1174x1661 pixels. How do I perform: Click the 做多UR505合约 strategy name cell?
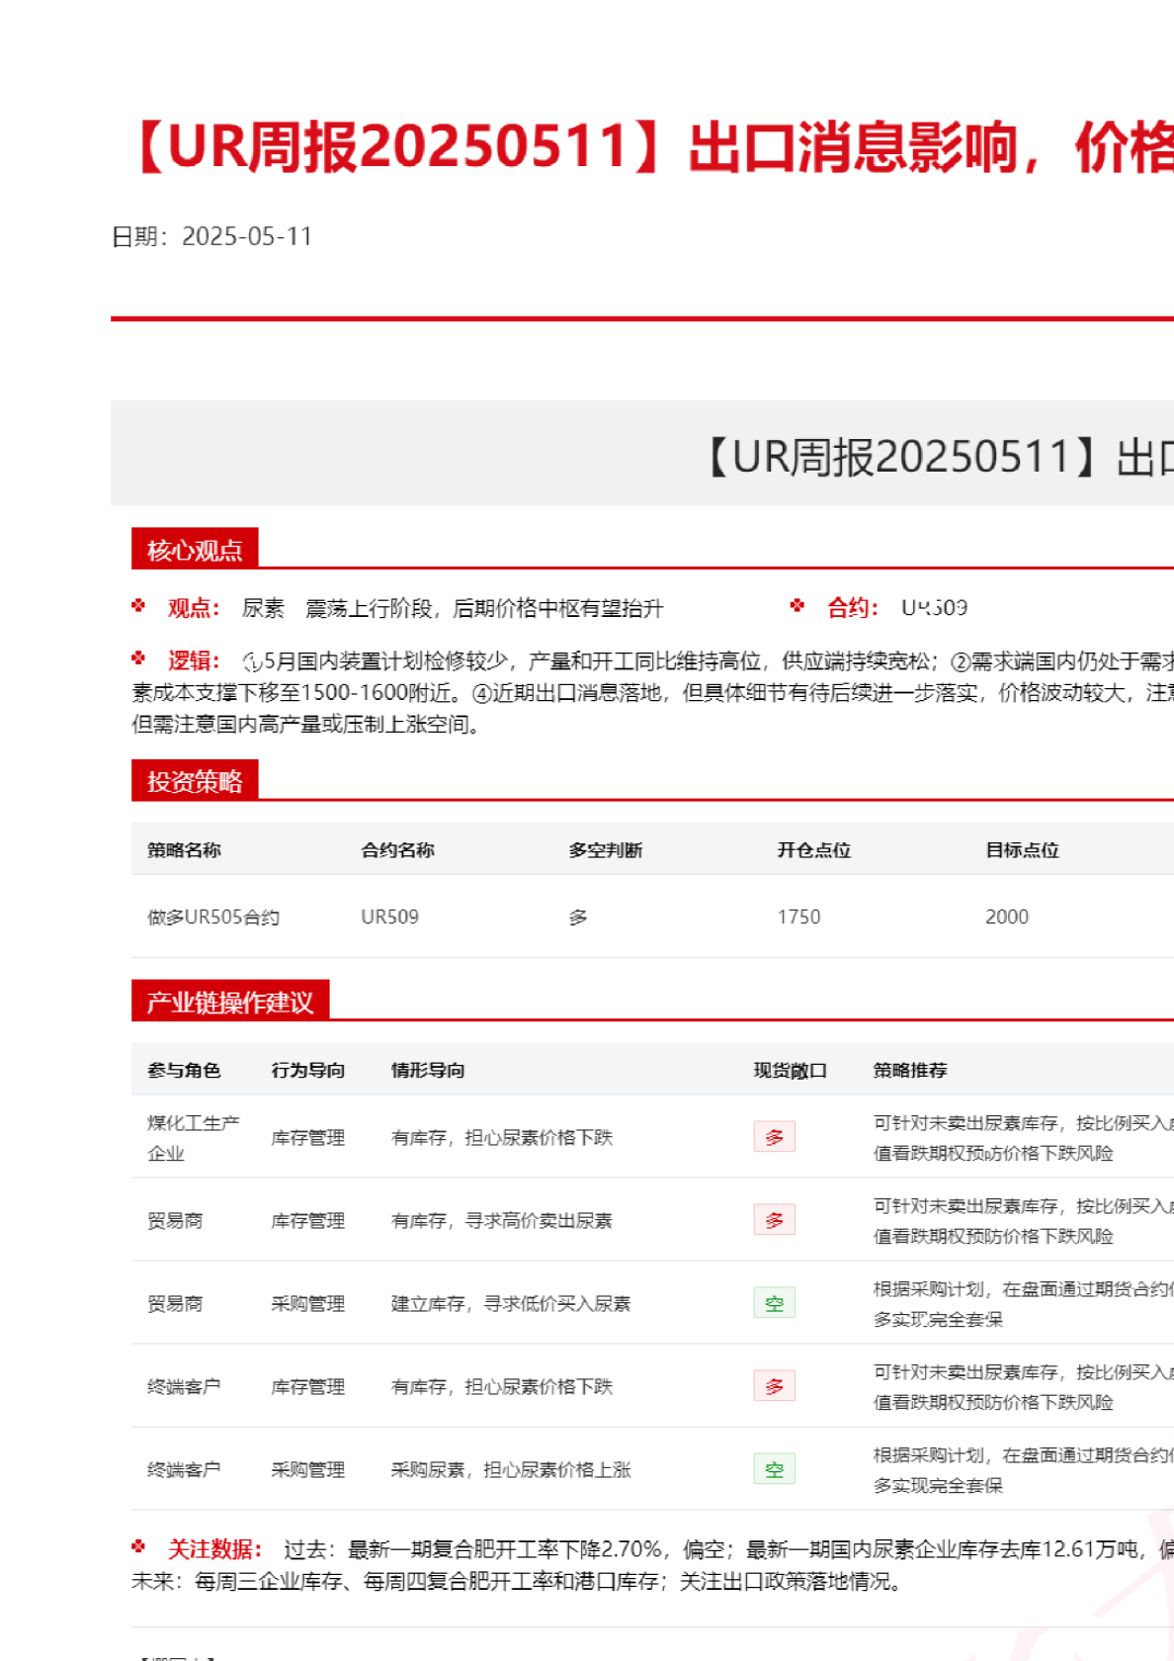(x=213, y=917)
